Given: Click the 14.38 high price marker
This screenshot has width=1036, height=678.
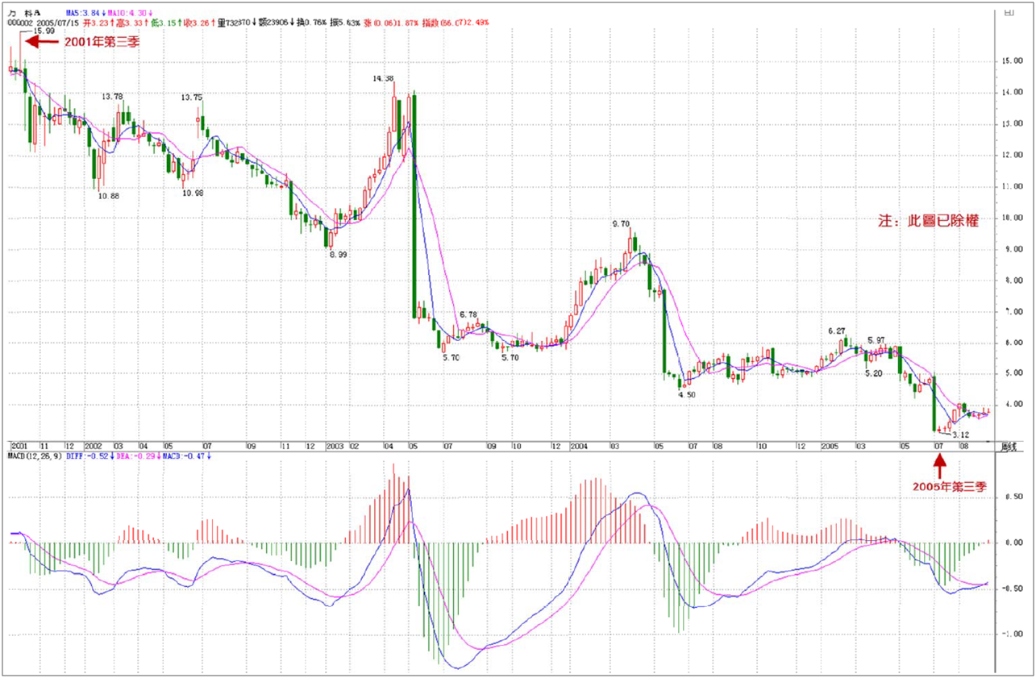Looking at the screenshot, I should [x=384, y=78].
